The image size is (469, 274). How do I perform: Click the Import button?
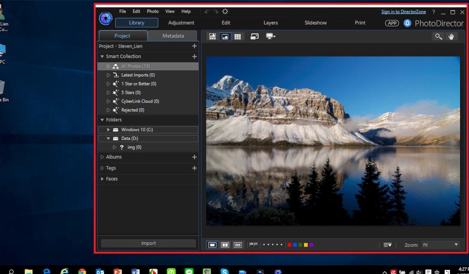[x=149, y=243]
